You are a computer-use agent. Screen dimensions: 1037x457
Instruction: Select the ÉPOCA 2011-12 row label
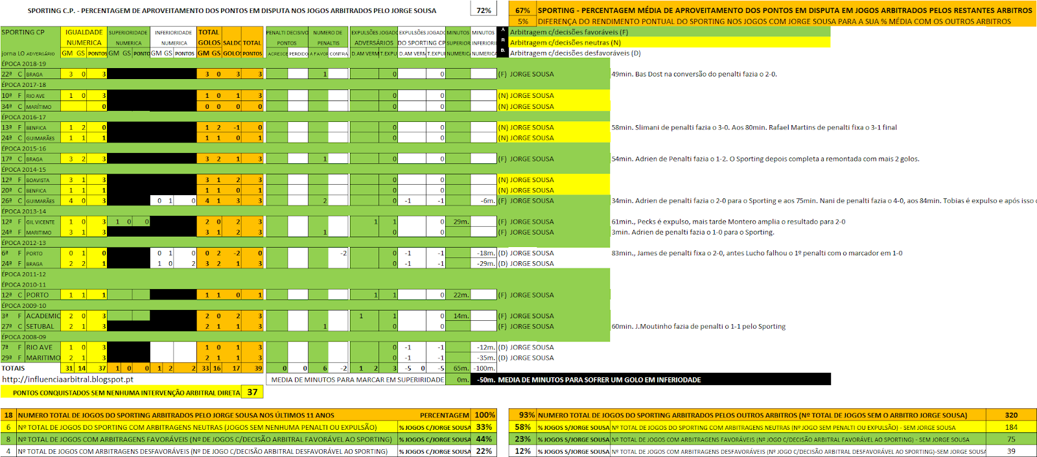pyautogui.click(x=24, y=274)
